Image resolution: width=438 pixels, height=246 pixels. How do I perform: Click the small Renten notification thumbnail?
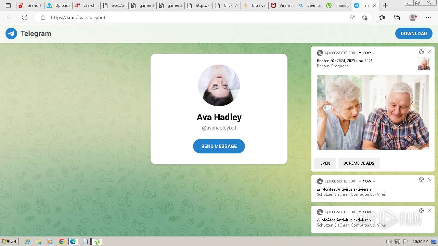(x=424, y=64)
